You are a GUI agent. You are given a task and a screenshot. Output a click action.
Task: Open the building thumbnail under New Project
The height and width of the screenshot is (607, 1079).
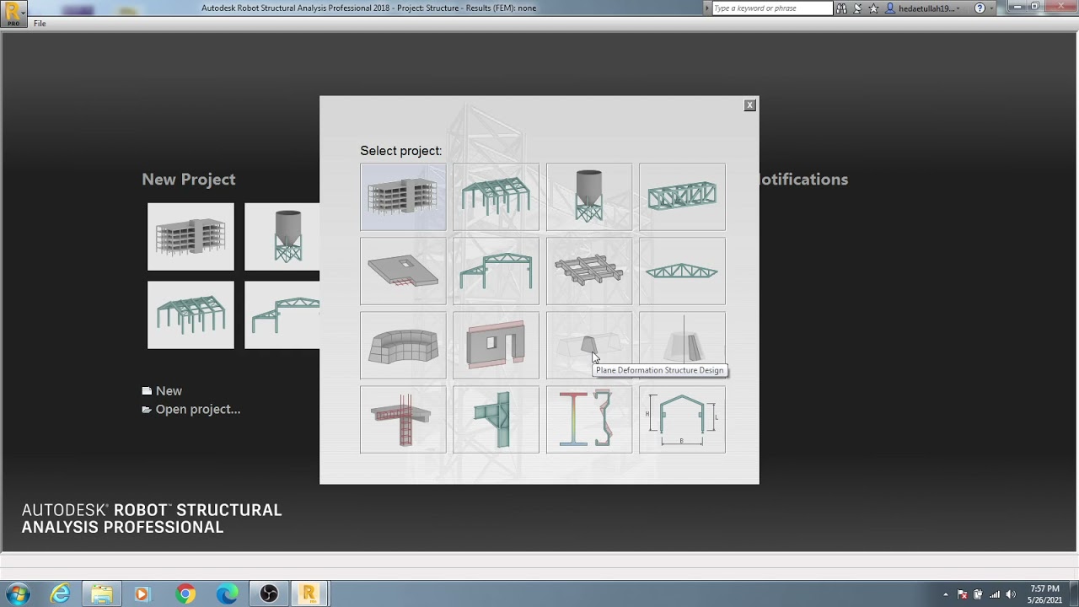tap(191, 237)
